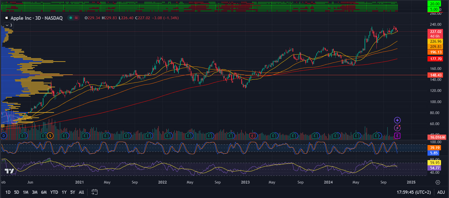Open the Apple Inc symbol title
The width and height of the screenshot is (449, 198).
tap(36, 18)
